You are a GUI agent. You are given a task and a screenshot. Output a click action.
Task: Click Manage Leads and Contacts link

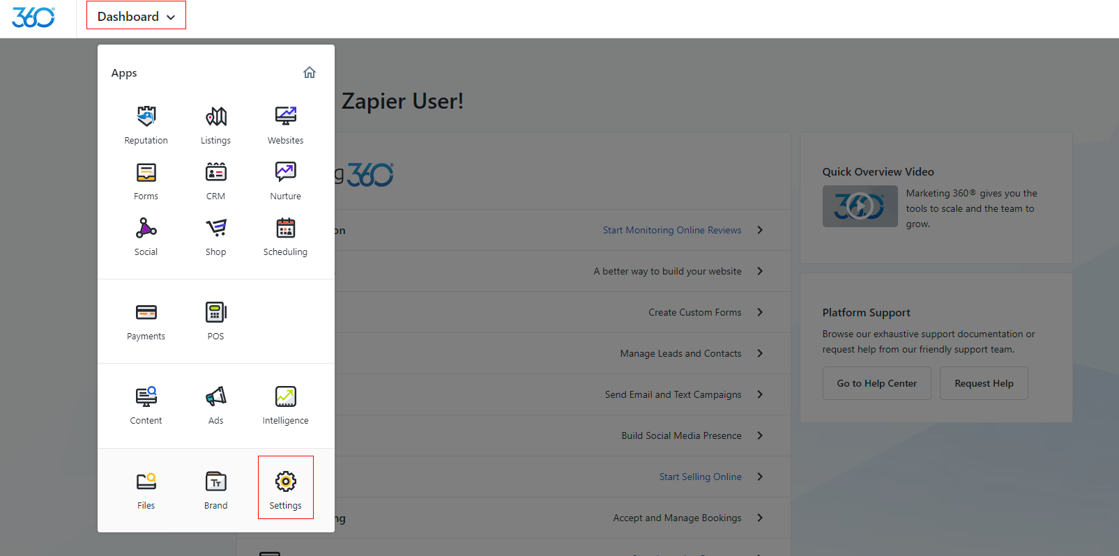click(680, 353)
